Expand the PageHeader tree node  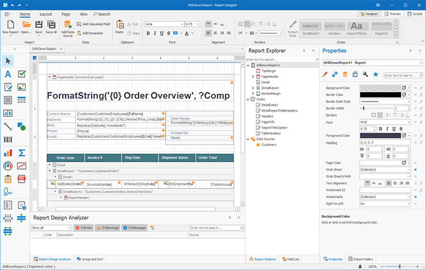point(253,76)
